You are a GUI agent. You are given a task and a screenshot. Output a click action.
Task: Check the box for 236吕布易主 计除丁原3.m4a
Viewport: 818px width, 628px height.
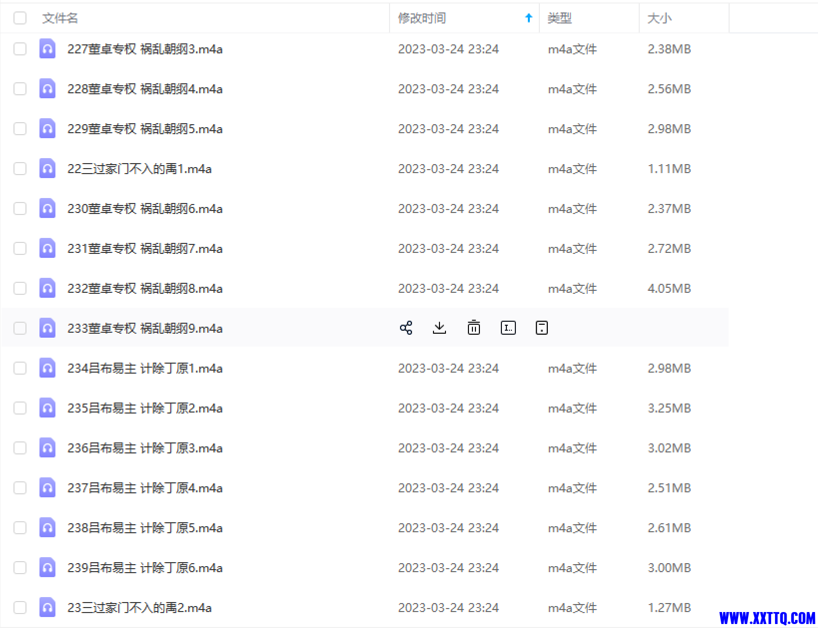pos(20,448)
